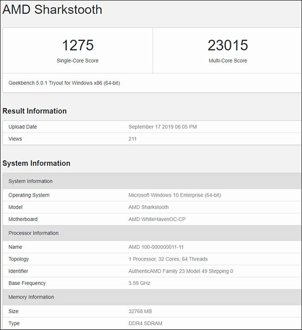Click the gray System Information table header
The image size is (302, 330).
(x=152, y=181)
